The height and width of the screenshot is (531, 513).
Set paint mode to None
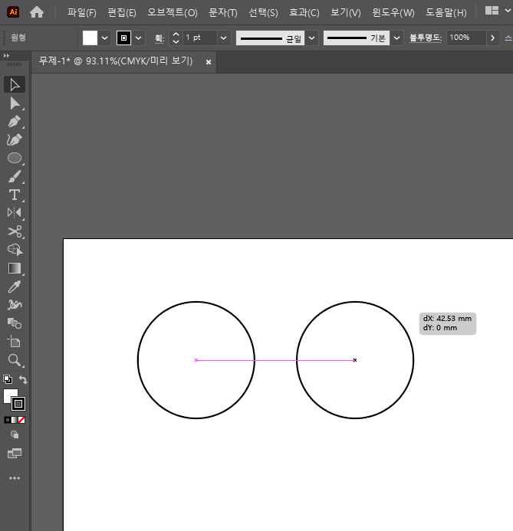[x=21, y=420]
